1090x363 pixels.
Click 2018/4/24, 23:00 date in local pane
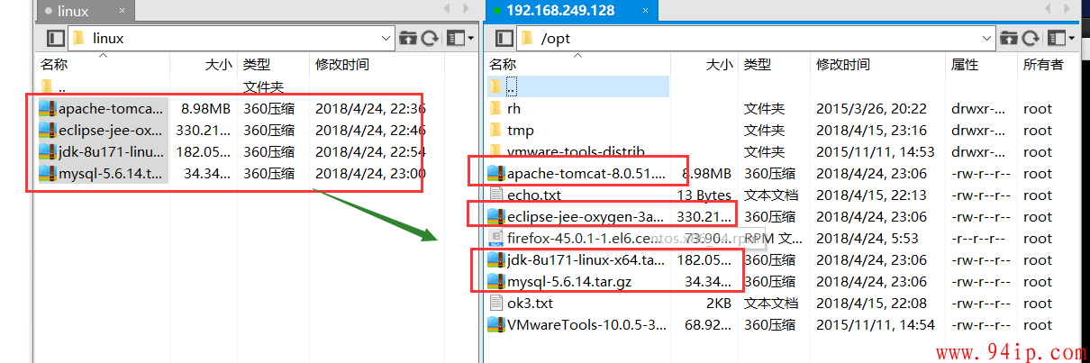tap(370, 173)
